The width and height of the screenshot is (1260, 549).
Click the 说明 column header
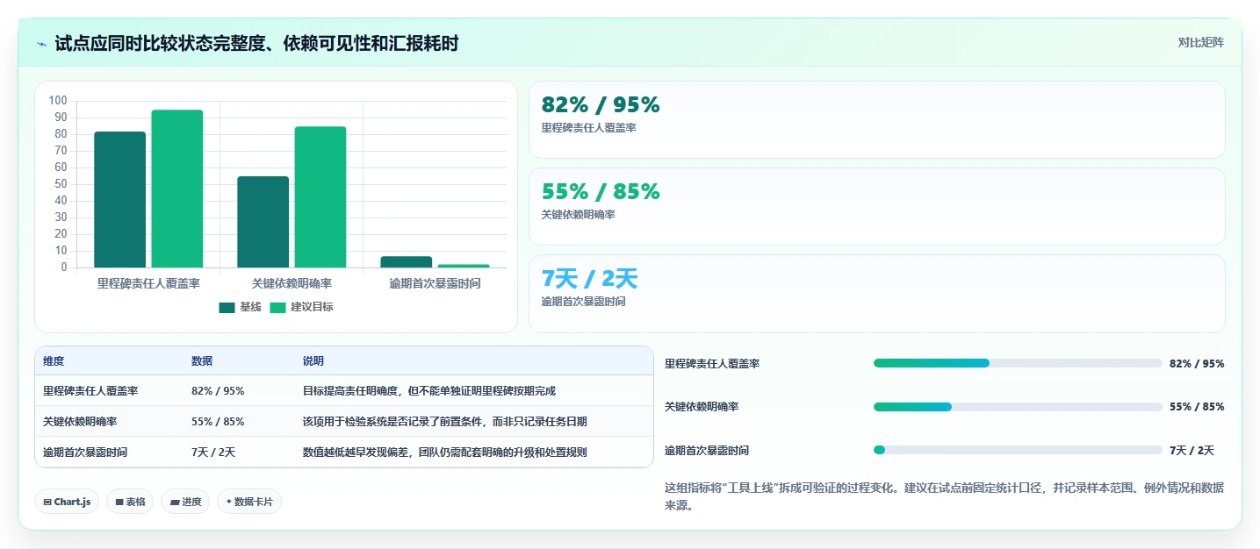(313, 361)
